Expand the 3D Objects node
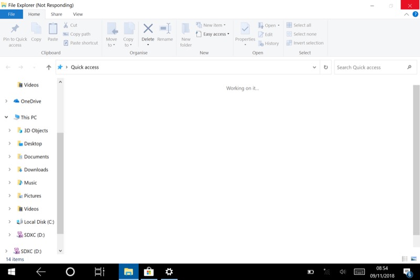 (9, 130)
